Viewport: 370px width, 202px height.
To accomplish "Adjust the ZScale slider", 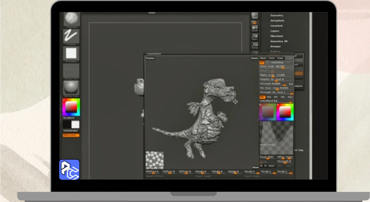I will pos(285,172).
